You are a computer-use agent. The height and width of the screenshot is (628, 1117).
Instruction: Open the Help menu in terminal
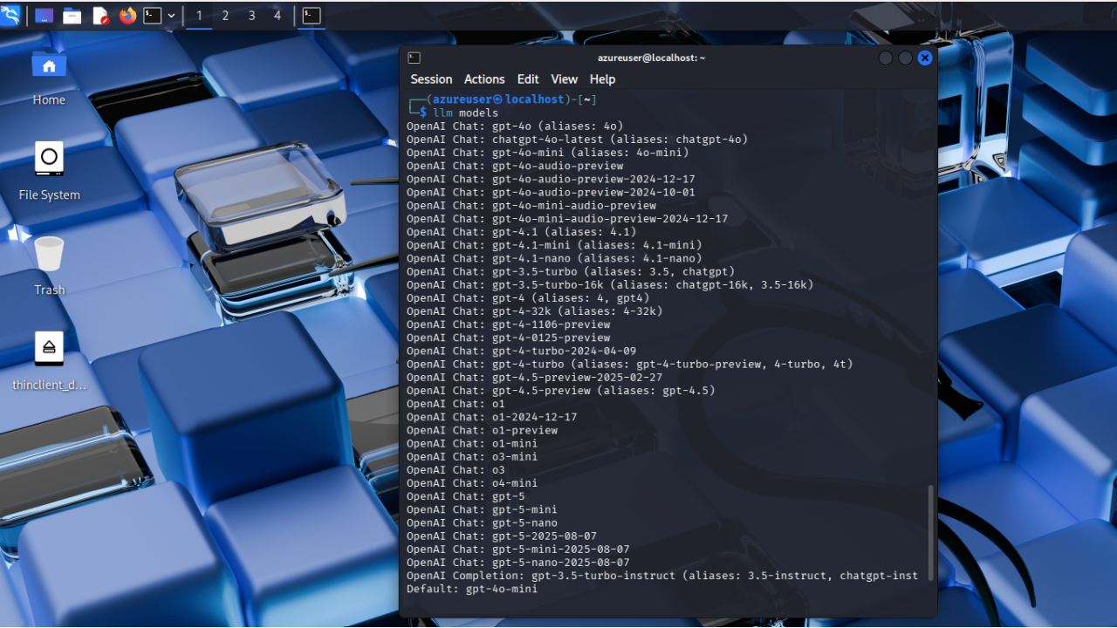[x=602, y=79]
